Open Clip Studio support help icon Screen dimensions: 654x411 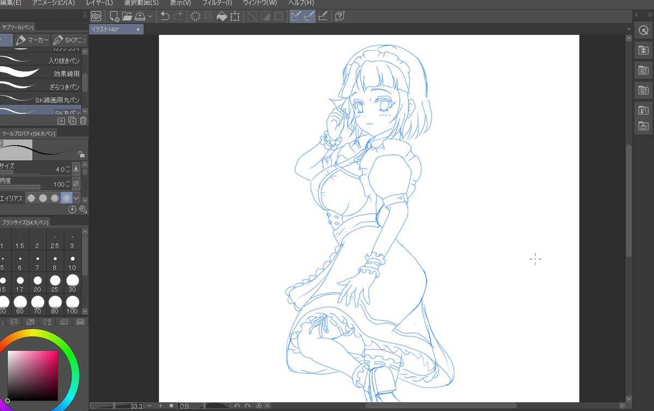click(340, 16)
